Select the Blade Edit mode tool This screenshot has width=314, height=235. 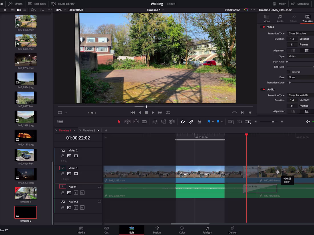pos(144,122)
